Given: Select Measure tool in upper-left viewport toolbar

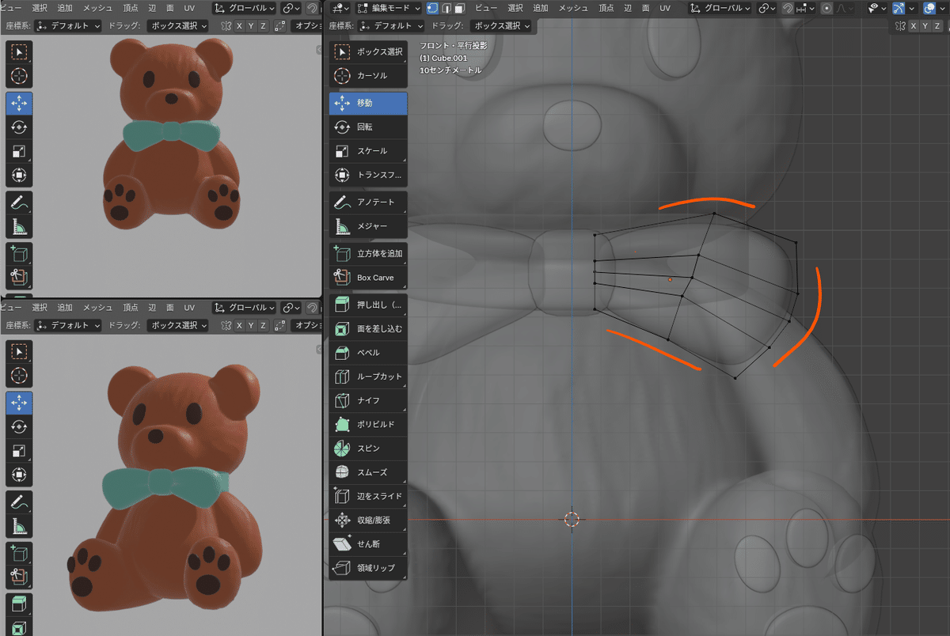Looking at the screenshot, I should coord(19,226).
